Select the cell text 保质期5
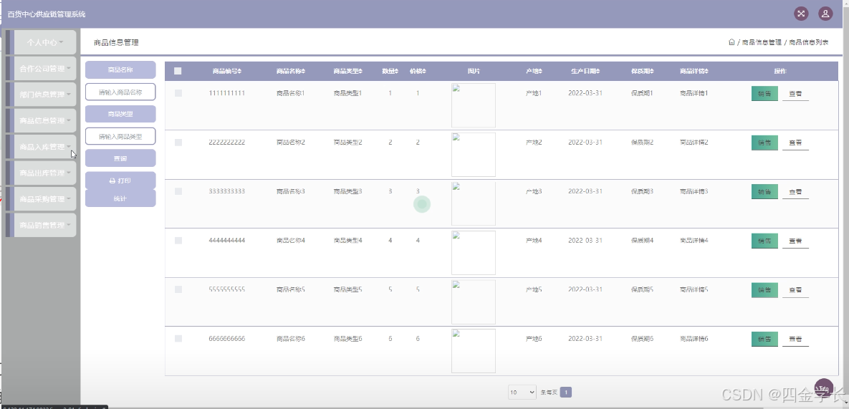 click(642, 289)
